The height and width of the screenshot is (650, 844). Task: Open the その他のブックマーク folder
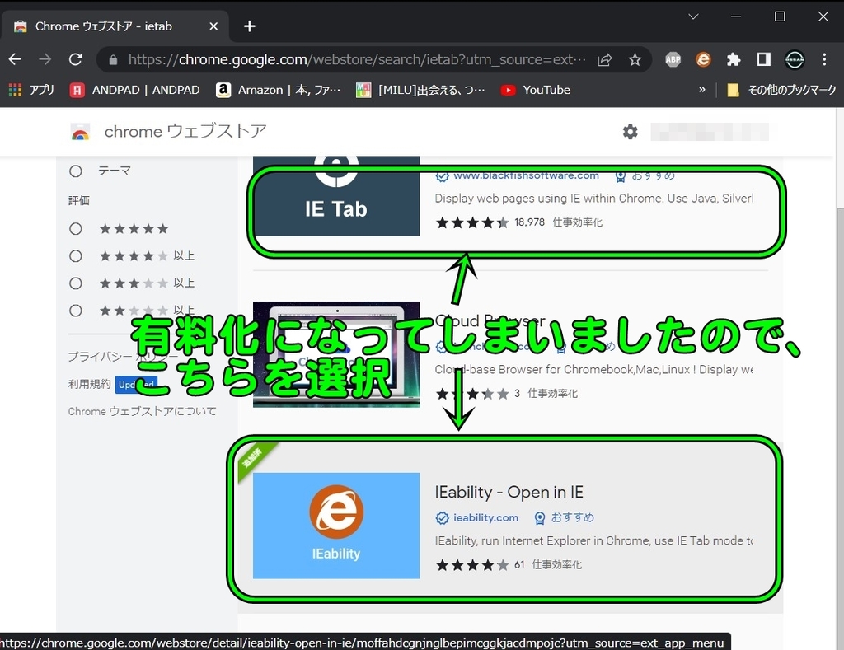(x=781, y=90)
